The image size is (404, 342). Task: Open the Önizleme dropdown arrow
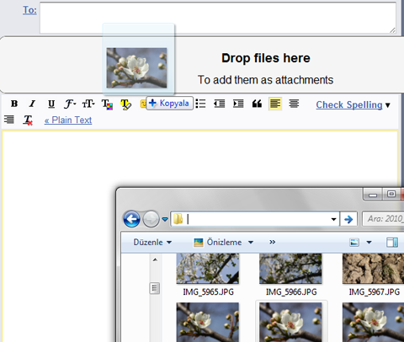(251, 243)
